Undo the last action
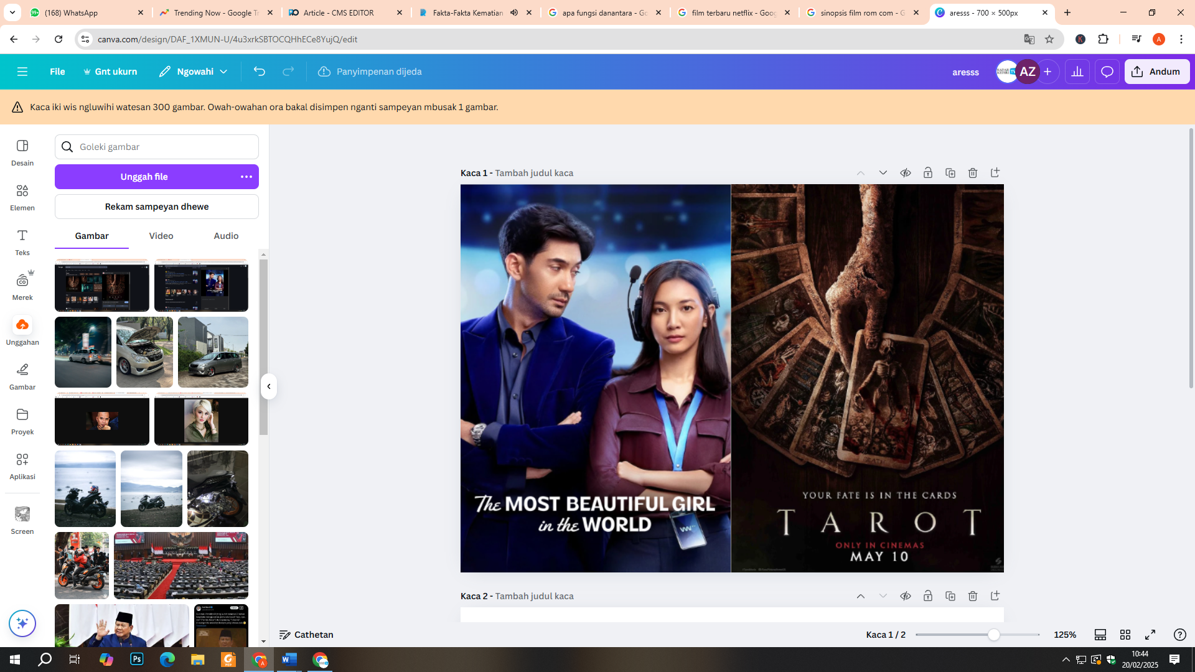Image resolution: width=1195 pixels, height=672 pixels. pyautogui.click(x=260, y=72)
